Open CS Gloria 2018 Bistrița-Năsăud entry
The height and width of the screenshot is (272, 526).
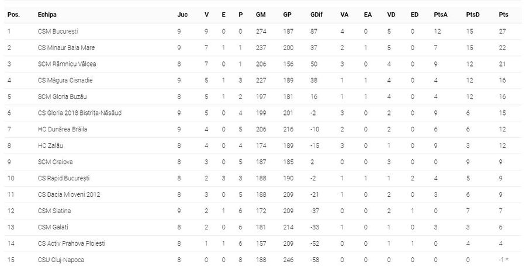79,113
